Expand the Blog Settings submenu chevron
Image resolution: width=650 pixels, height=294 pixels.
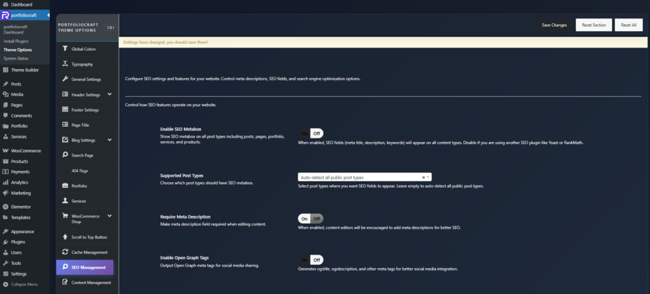[110, 140]
